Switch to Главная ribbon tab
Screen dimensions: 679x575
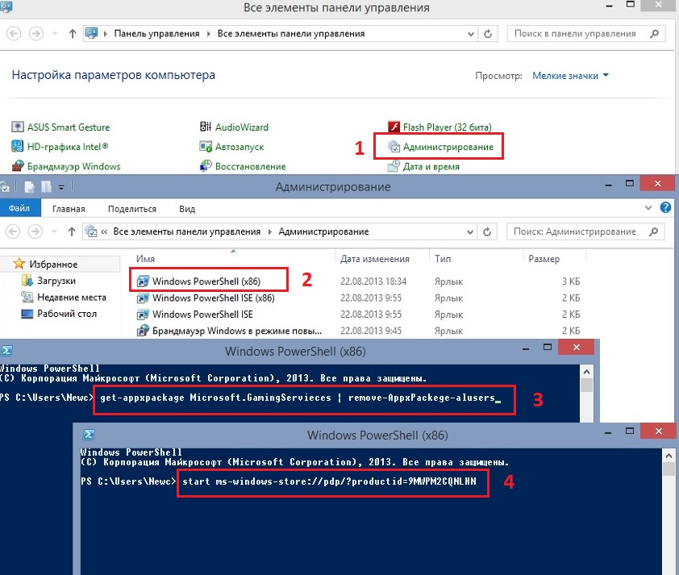69,209
